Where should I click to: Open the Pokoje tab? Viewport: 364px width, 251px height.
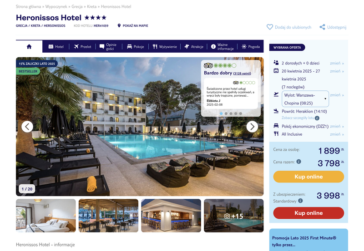point(136,47)
